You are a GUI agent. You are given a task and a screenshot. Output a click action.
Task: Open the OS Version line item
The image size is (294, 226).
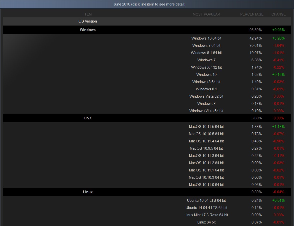(x=147, y=21)
